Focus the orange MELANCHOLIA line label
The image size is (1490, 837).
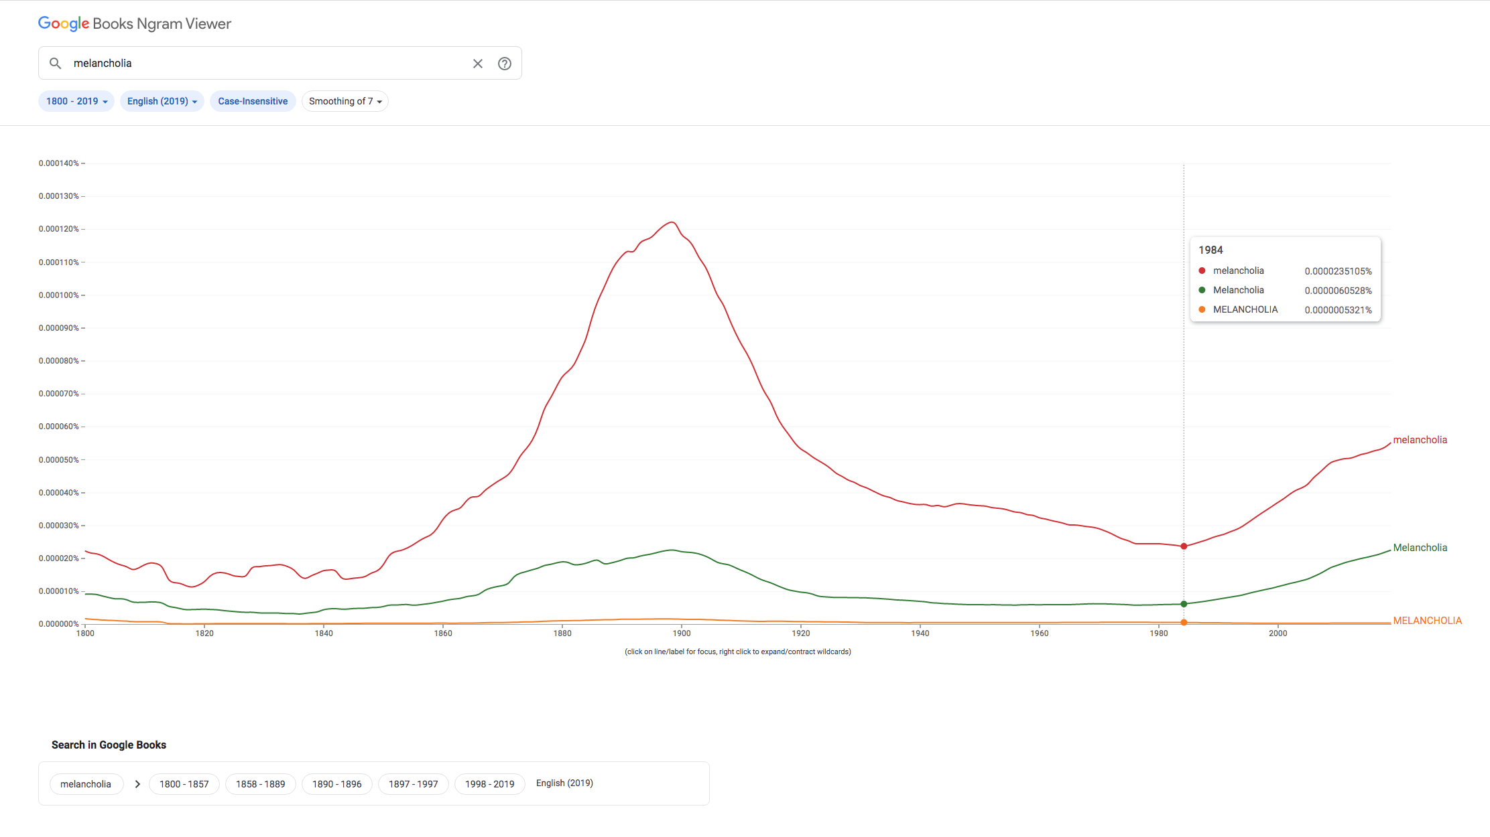coord(1427,621)
